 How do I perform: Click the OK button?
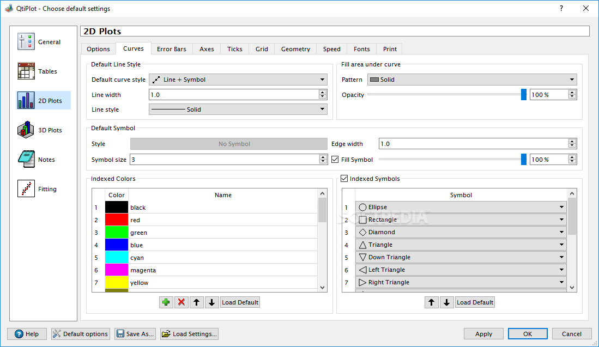click(528, 333)
